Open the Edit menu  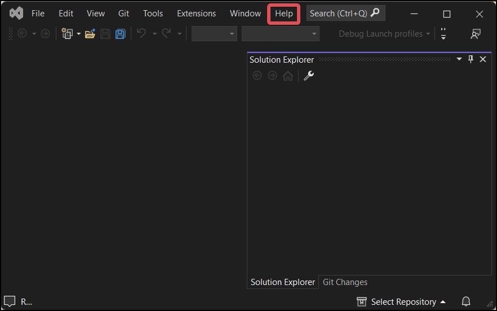click(x=66, y=14)
